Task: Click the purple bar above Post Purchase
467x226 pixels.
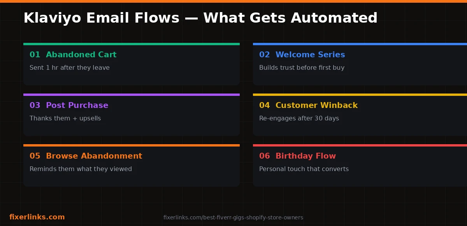Action: [132, 95]
